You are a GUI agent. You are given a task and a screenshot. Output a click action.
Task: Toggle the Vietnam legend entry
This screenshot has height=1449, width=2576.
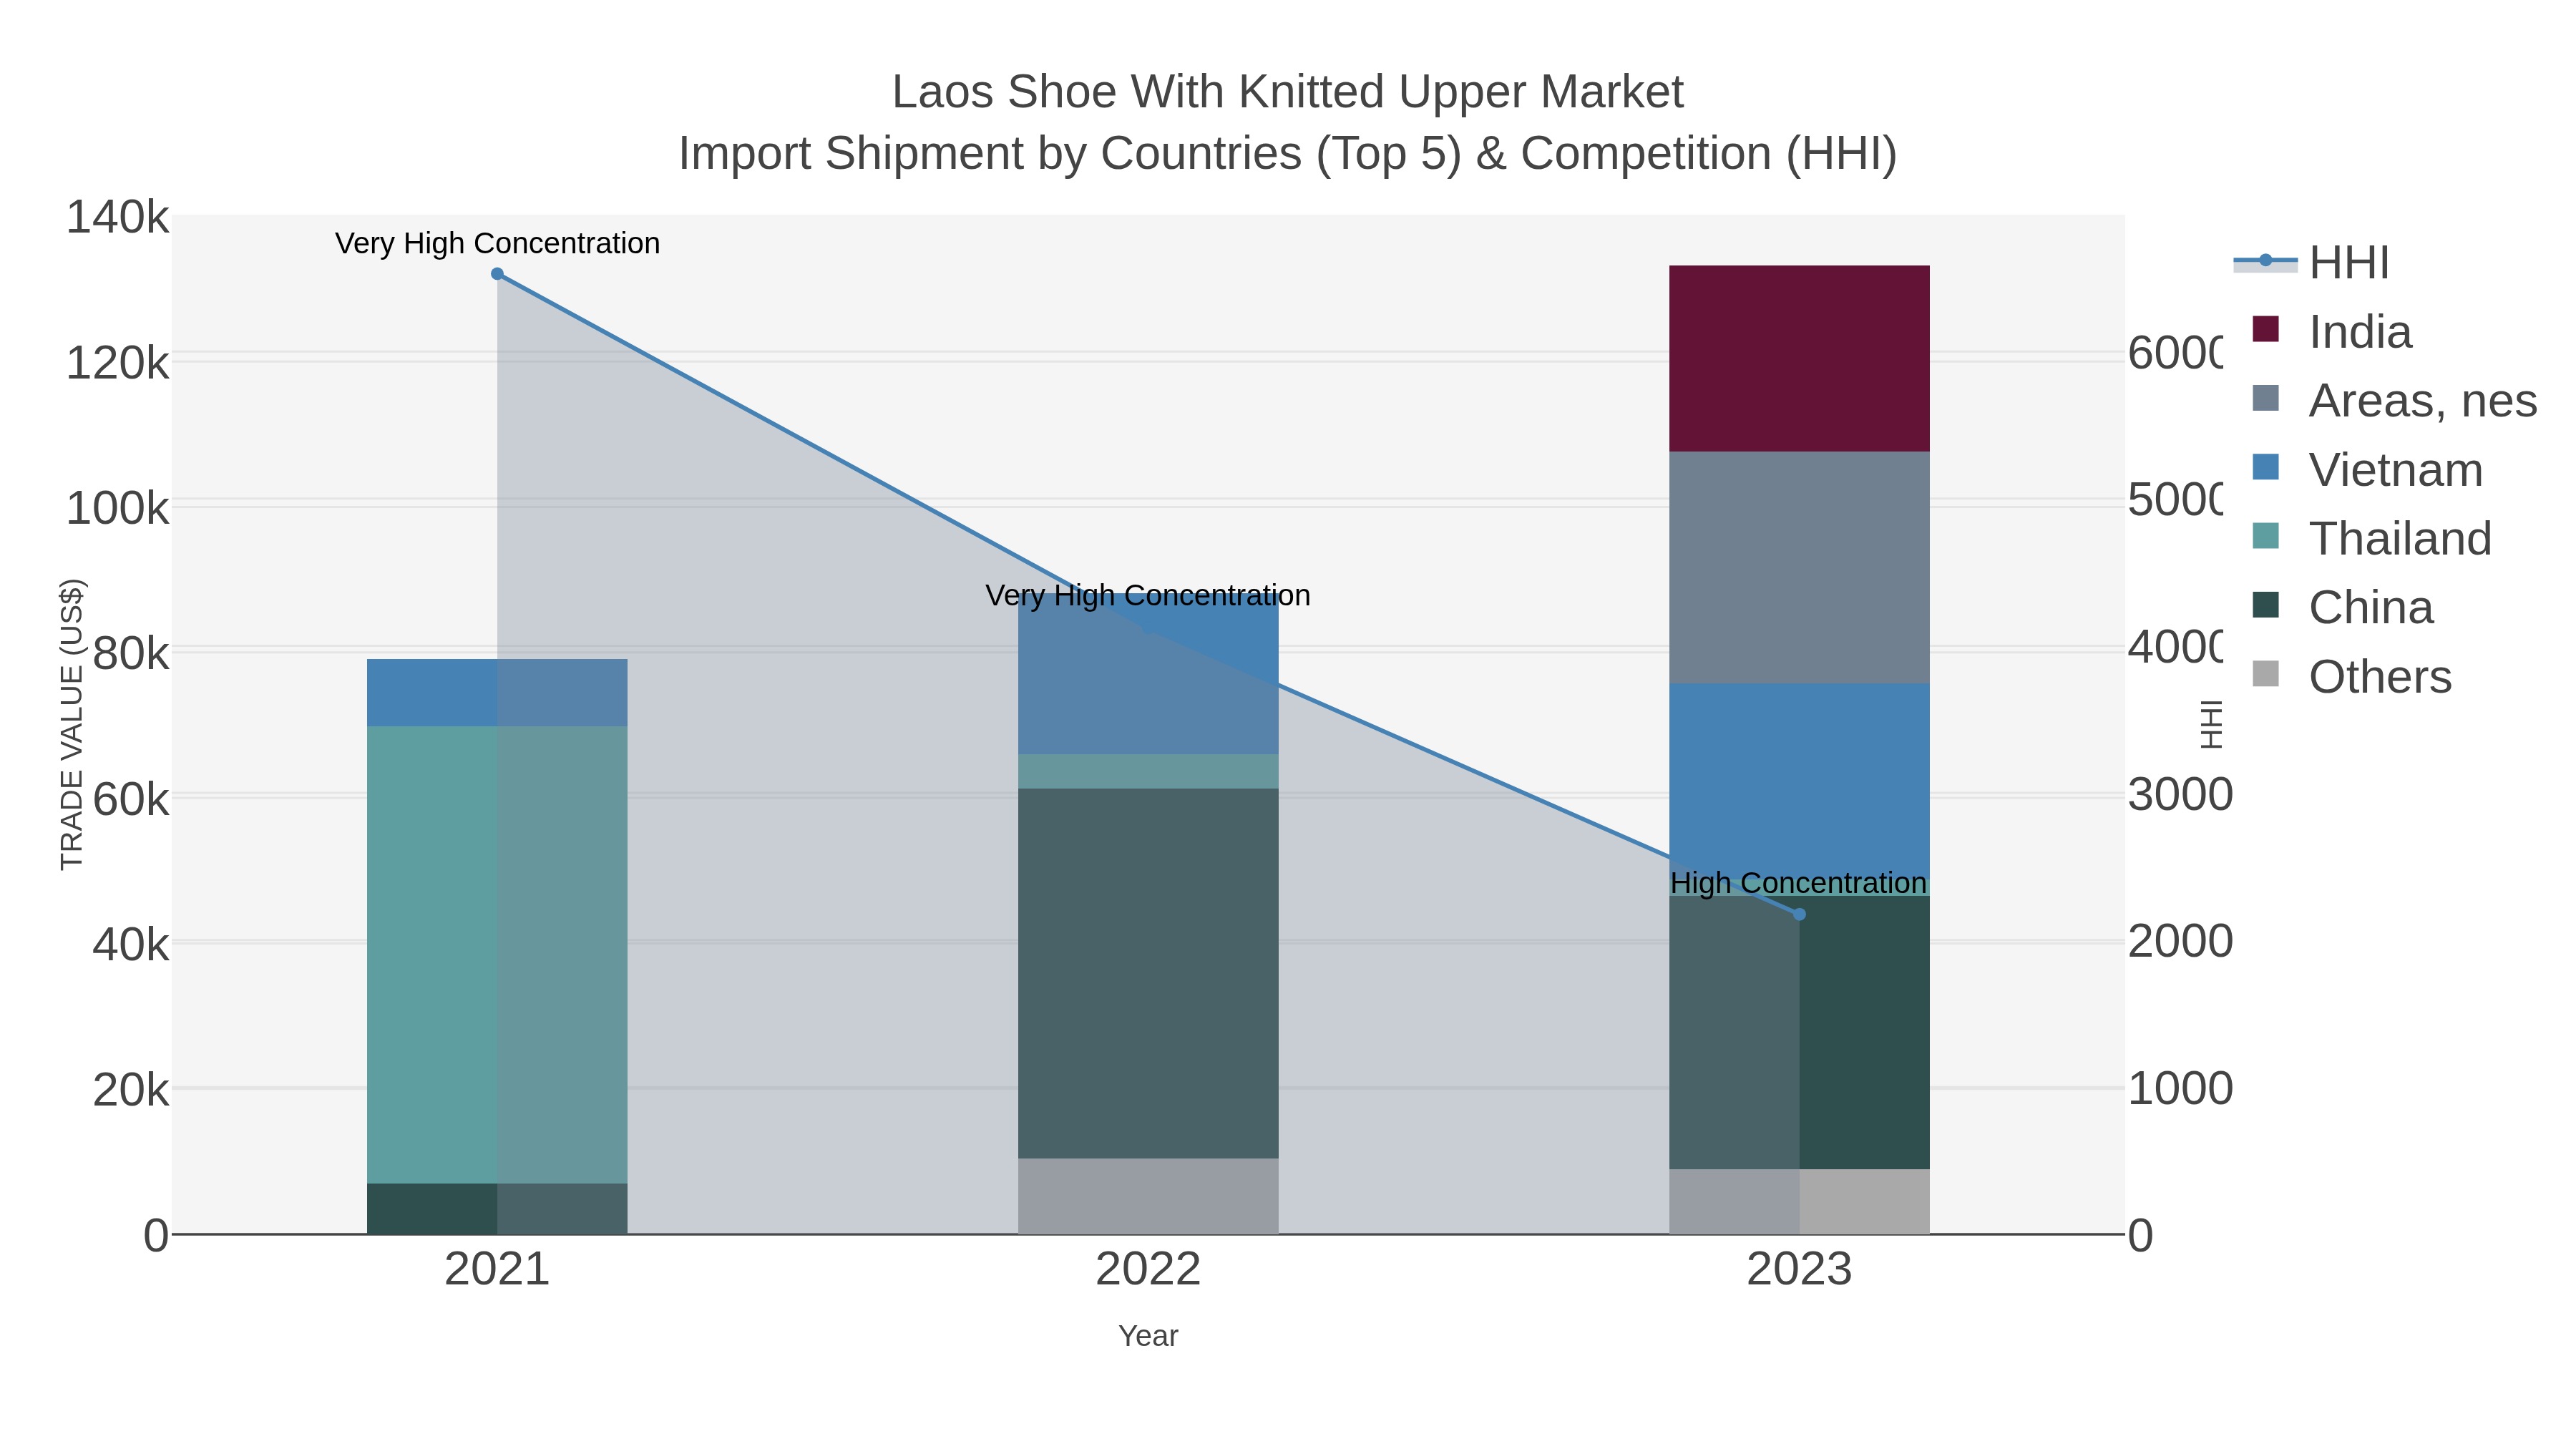2367,470
